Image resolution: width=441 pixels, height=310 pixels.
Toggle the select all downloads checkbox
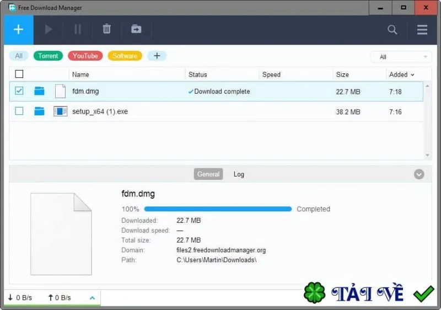pyautogui.click(x=19, y=74)
